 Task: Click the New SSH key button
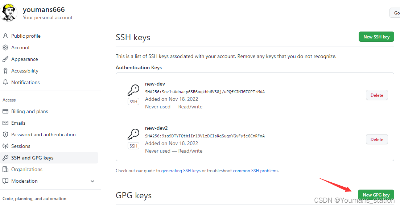376,37
